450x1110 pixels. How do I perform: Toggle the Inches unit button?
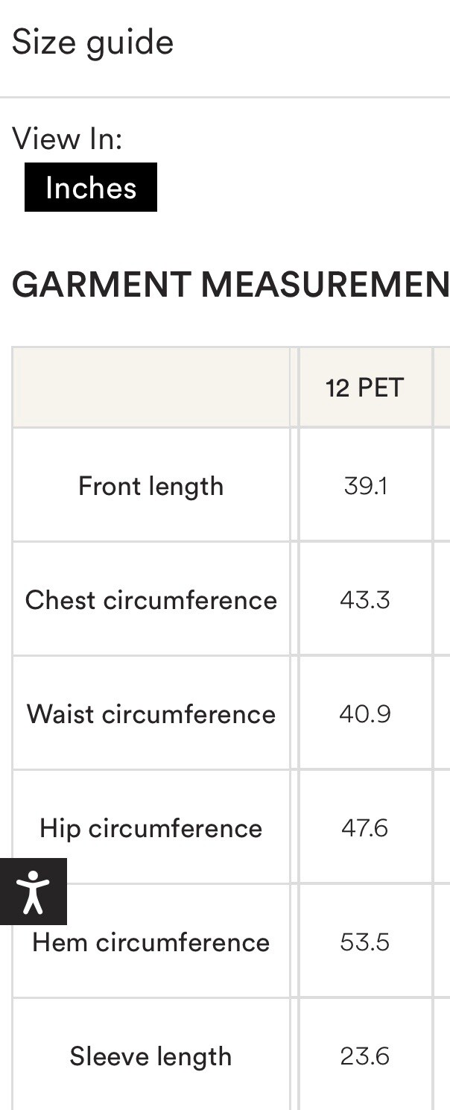point(91,187)
